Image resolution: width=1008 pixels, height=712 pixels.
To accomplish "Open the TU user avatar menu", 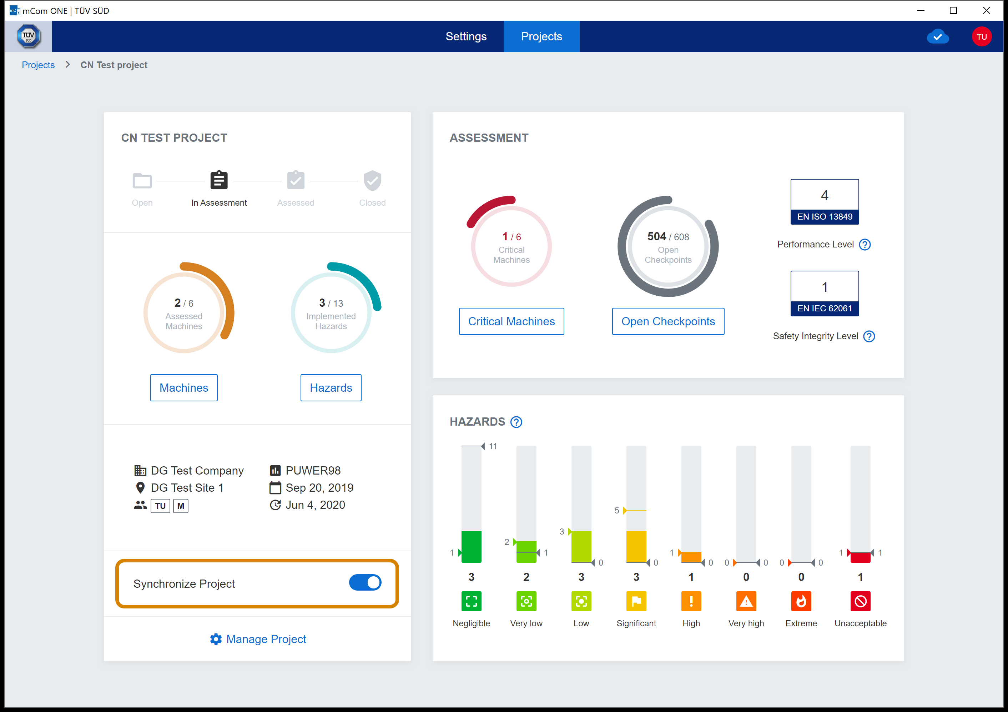I will 981,37.
